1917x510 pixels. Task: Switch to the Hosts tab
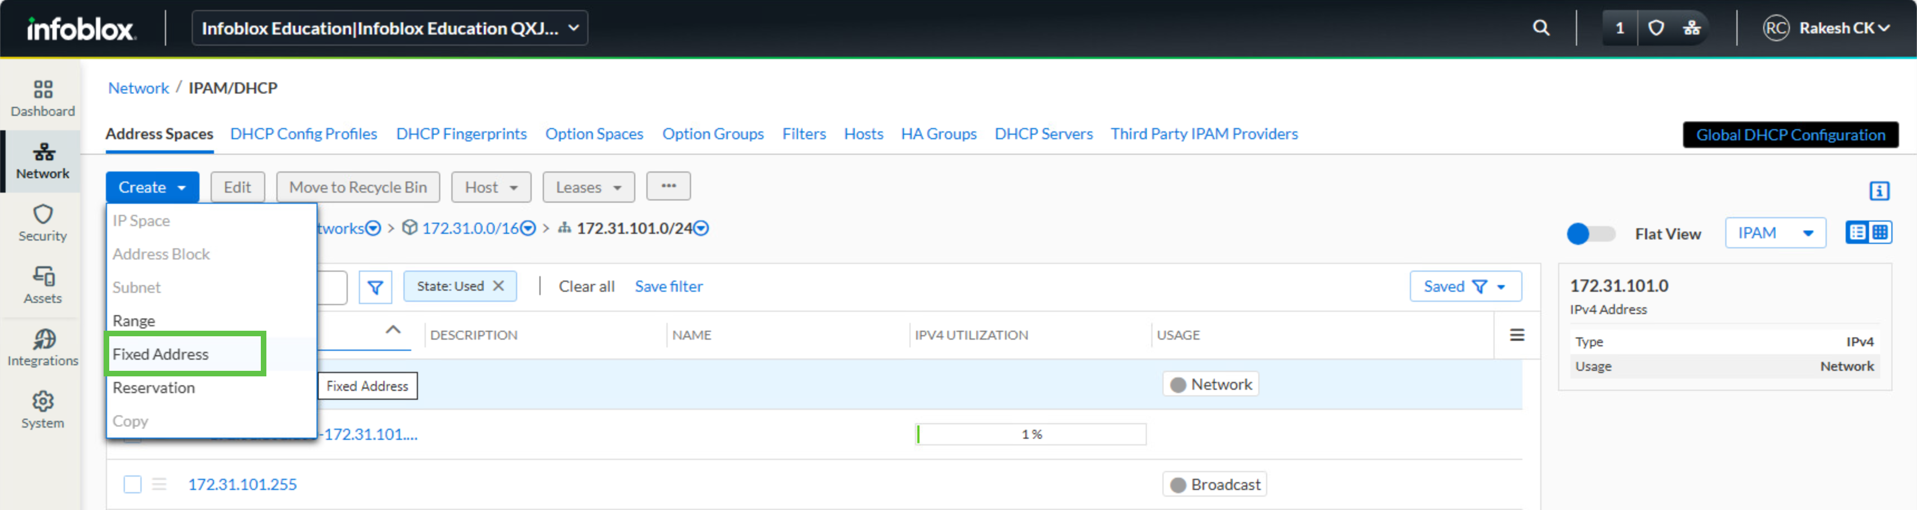[863, 135]
